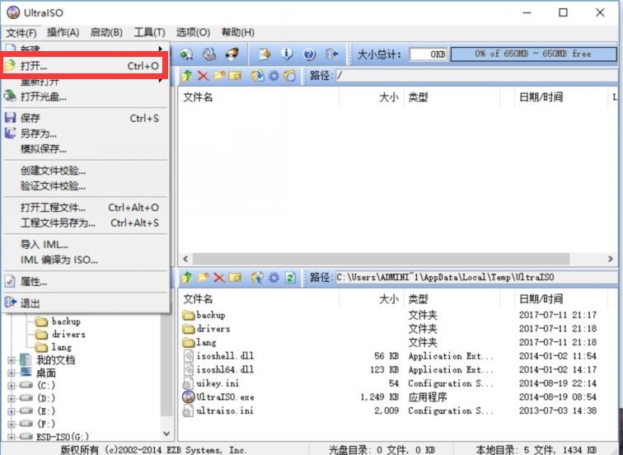Viewport: 623px width, 455px height.
Task: Select the lang folder in the tree
Action: tap(62, 347)
